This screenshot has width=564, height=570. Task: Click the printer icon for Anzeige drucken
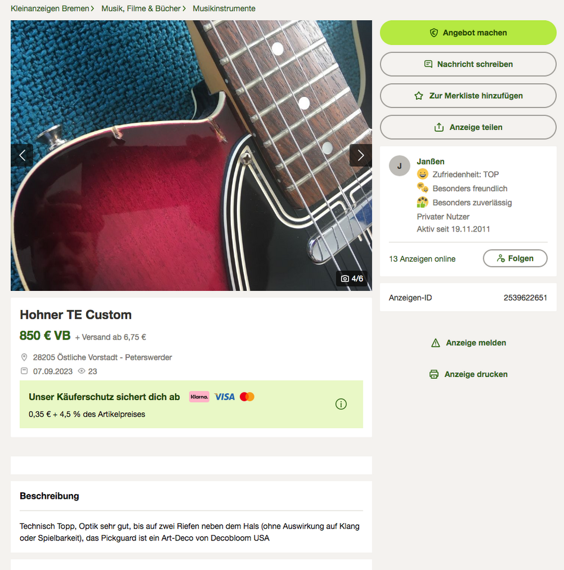[434, 374]
